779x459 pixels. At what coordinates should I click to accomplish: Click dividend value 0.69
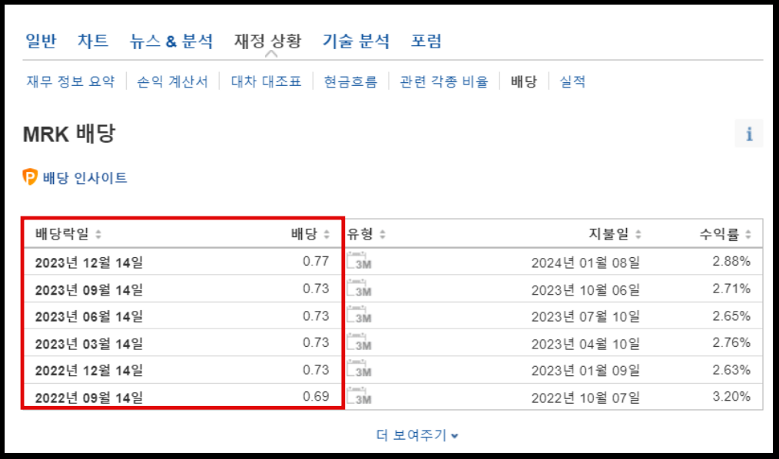(x=316, y=397)
